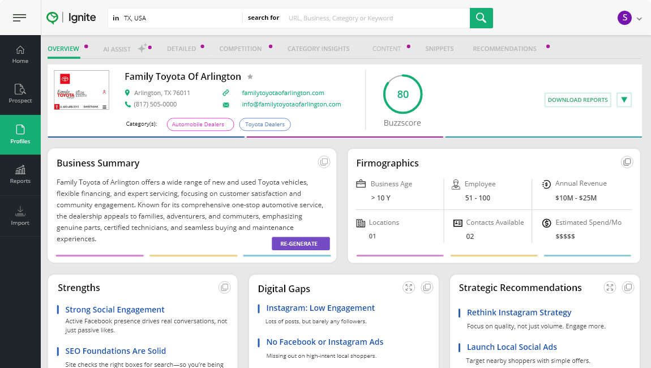
Task: Click the envelope icon beside the email
Action: (x=226, y=105)
